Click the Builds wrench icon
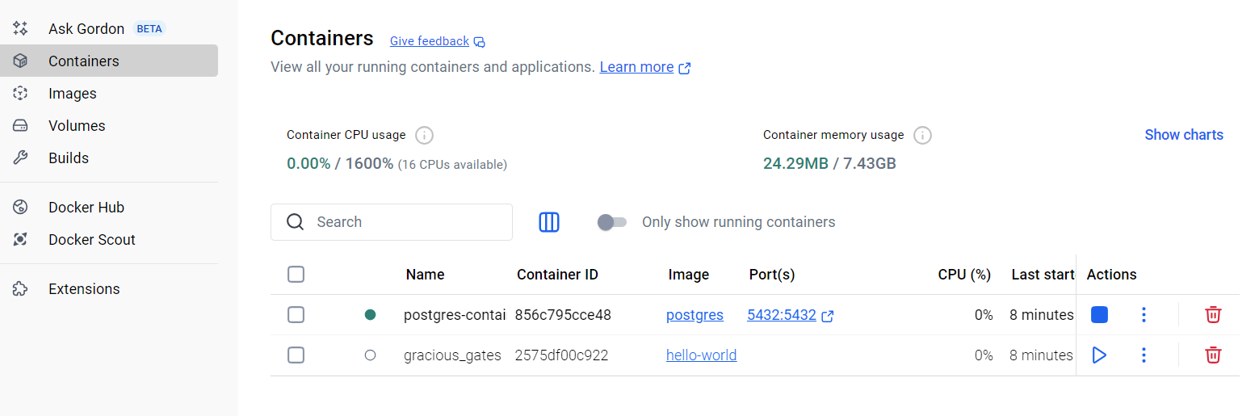Image resolution: width=1259 pixels, height=416 pixels. [x=21, y=158]
